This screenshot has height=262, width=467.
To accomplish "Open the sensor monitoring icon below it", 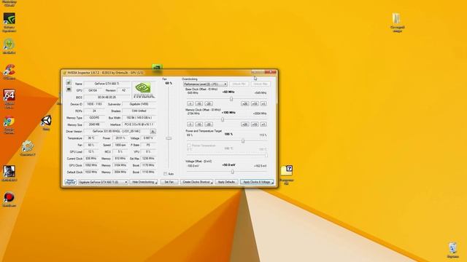I will pyautogui.click(x=69, y=89).
